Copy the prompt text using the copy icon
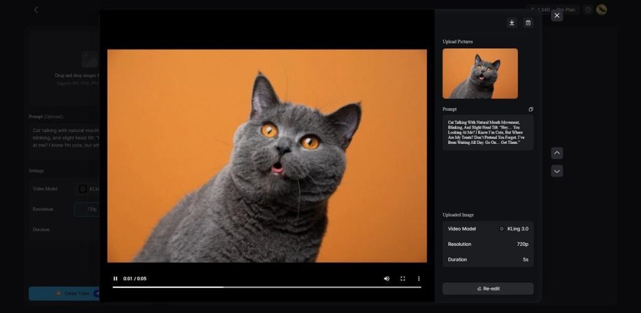Image resolution: width=641 pixels, height=313 pixels. click(531, 110)
